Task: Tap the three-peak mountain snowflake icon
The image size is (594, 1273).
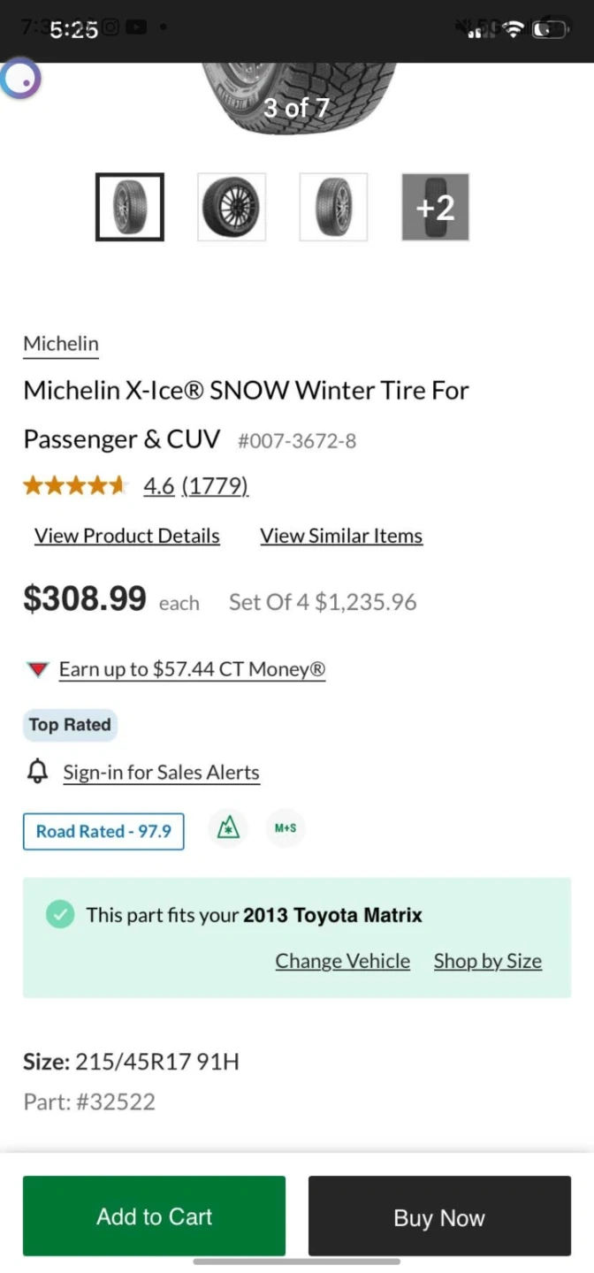Action: [228, 829]
